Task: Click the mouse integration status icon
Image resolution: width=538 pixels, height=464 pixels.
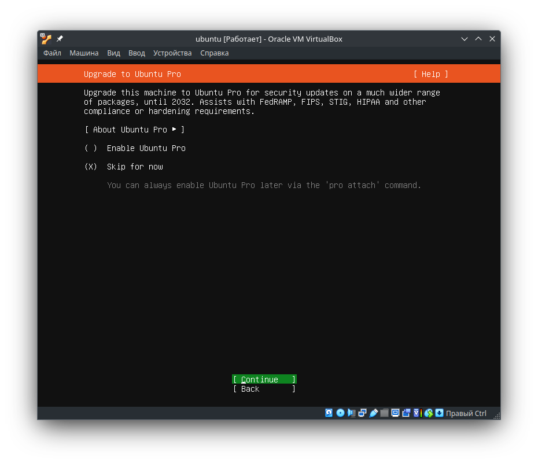Action: [428, 413]
